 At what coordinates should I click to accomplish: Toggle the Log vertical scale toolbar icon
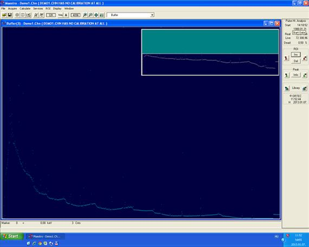(61, 15)
